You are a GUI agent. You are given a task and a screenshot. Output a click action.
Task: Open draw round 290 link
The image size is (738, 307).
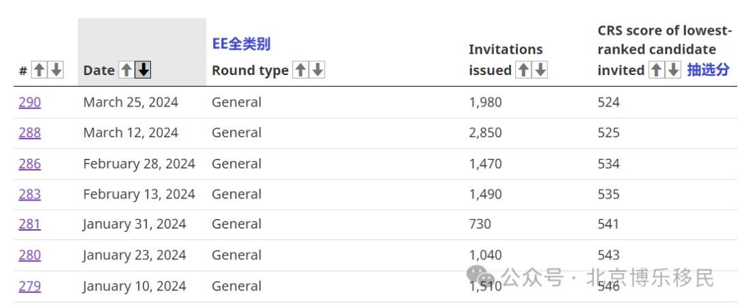tap(29, 102)
